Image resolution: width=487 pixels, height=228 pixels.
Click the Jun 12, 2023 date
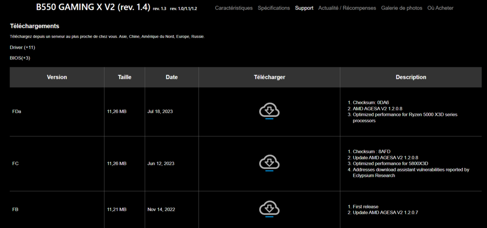(x=161, y=163)
